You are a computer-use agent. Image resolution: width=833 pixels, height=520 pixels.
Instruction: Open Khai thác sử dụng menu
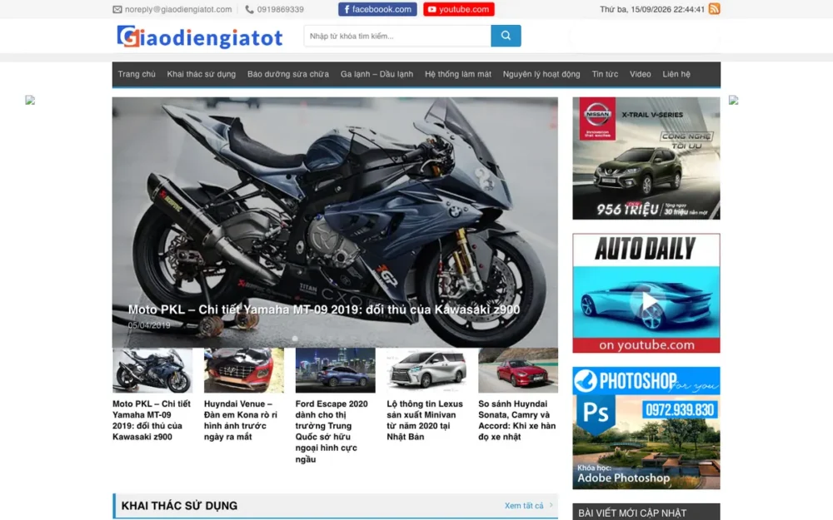point(202,74)
